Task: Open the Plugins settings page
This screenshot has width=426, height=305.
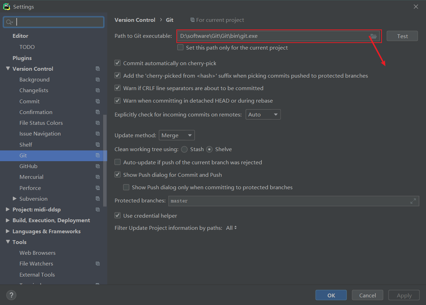Action: 22,58
